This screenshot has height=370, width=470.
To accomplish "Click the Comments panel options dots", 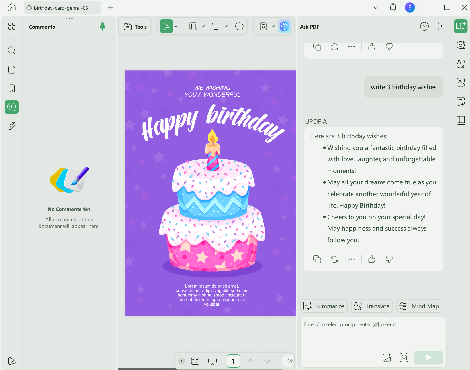I will (69, 19).
